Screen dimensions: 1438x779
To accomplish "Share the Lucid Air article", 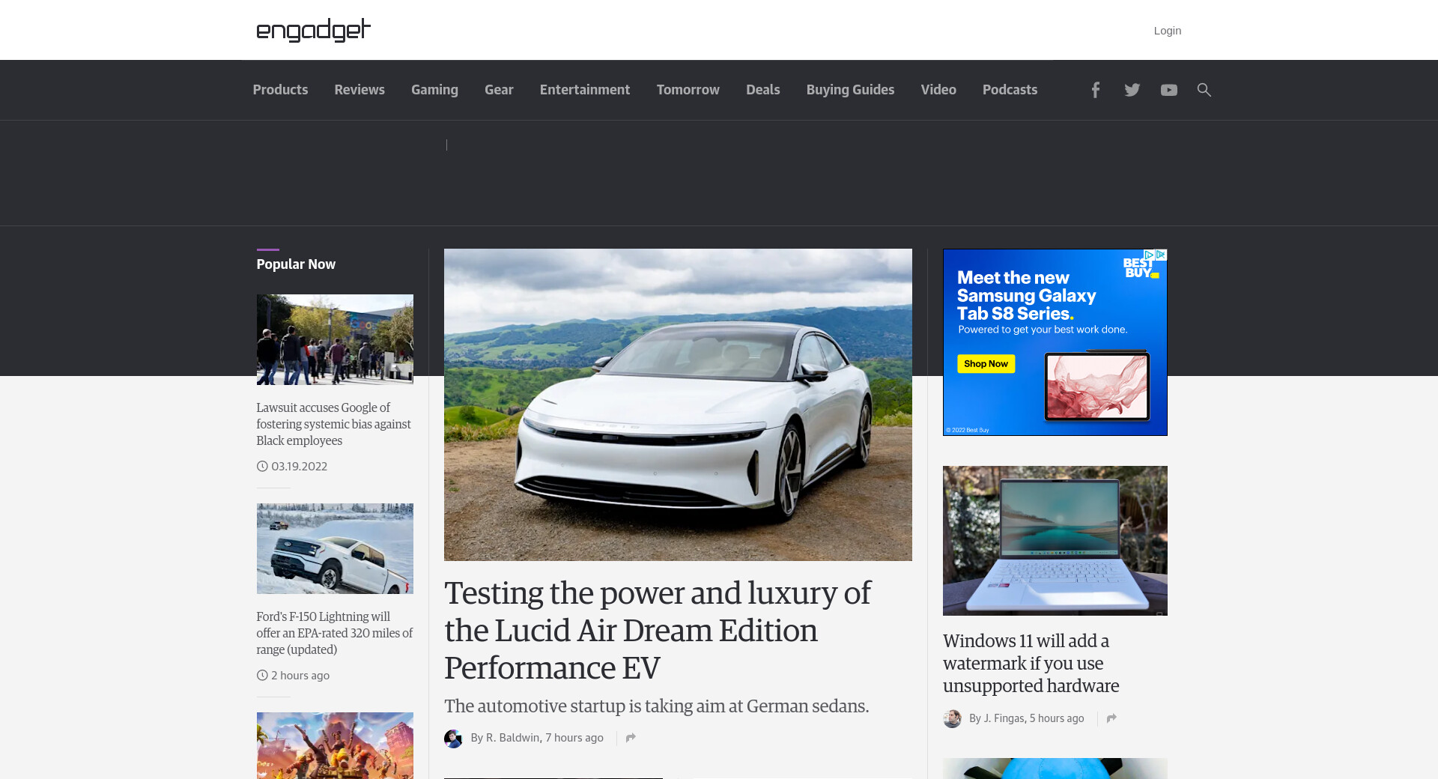I will tap(631, 738).
